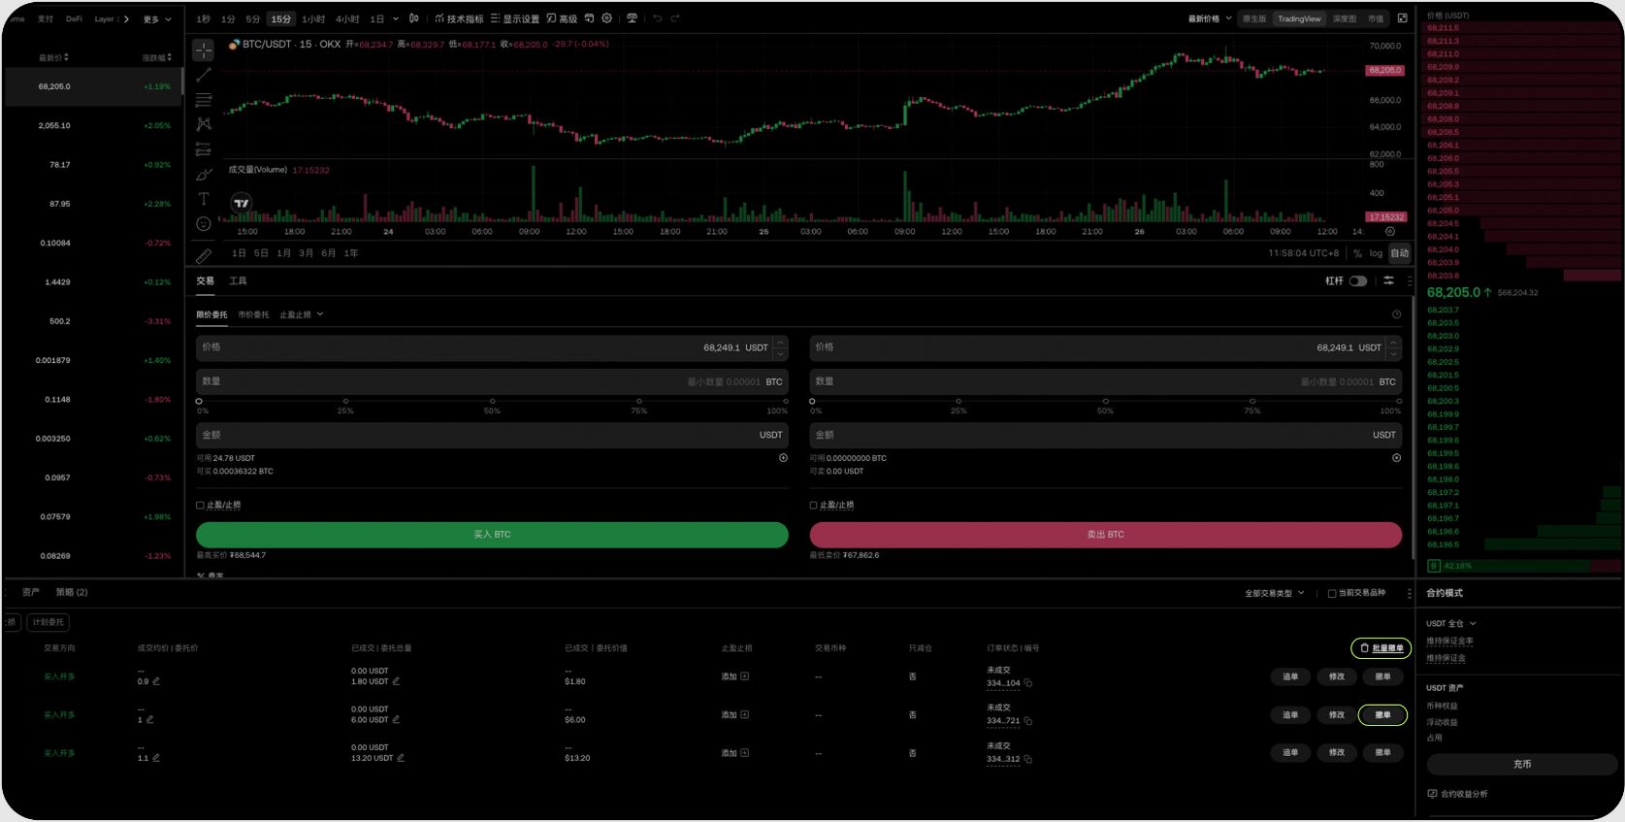Select the trend line drawing tool

[x=204, y=75]
